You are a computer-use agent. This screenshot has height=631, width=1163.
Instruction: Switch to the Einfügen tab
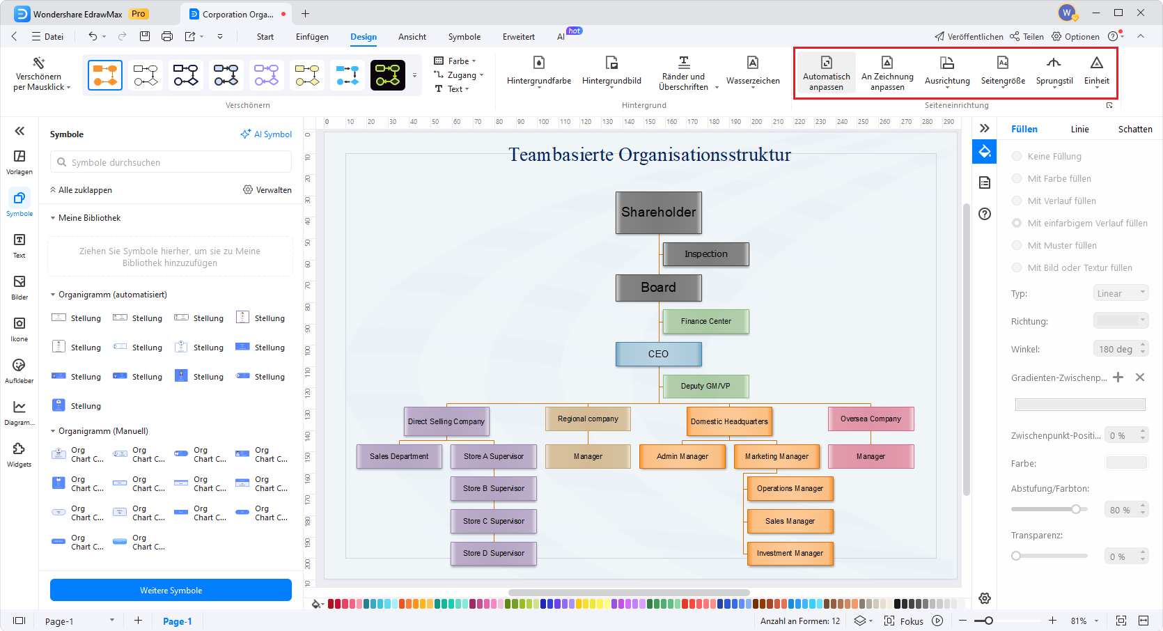point(312,36)
